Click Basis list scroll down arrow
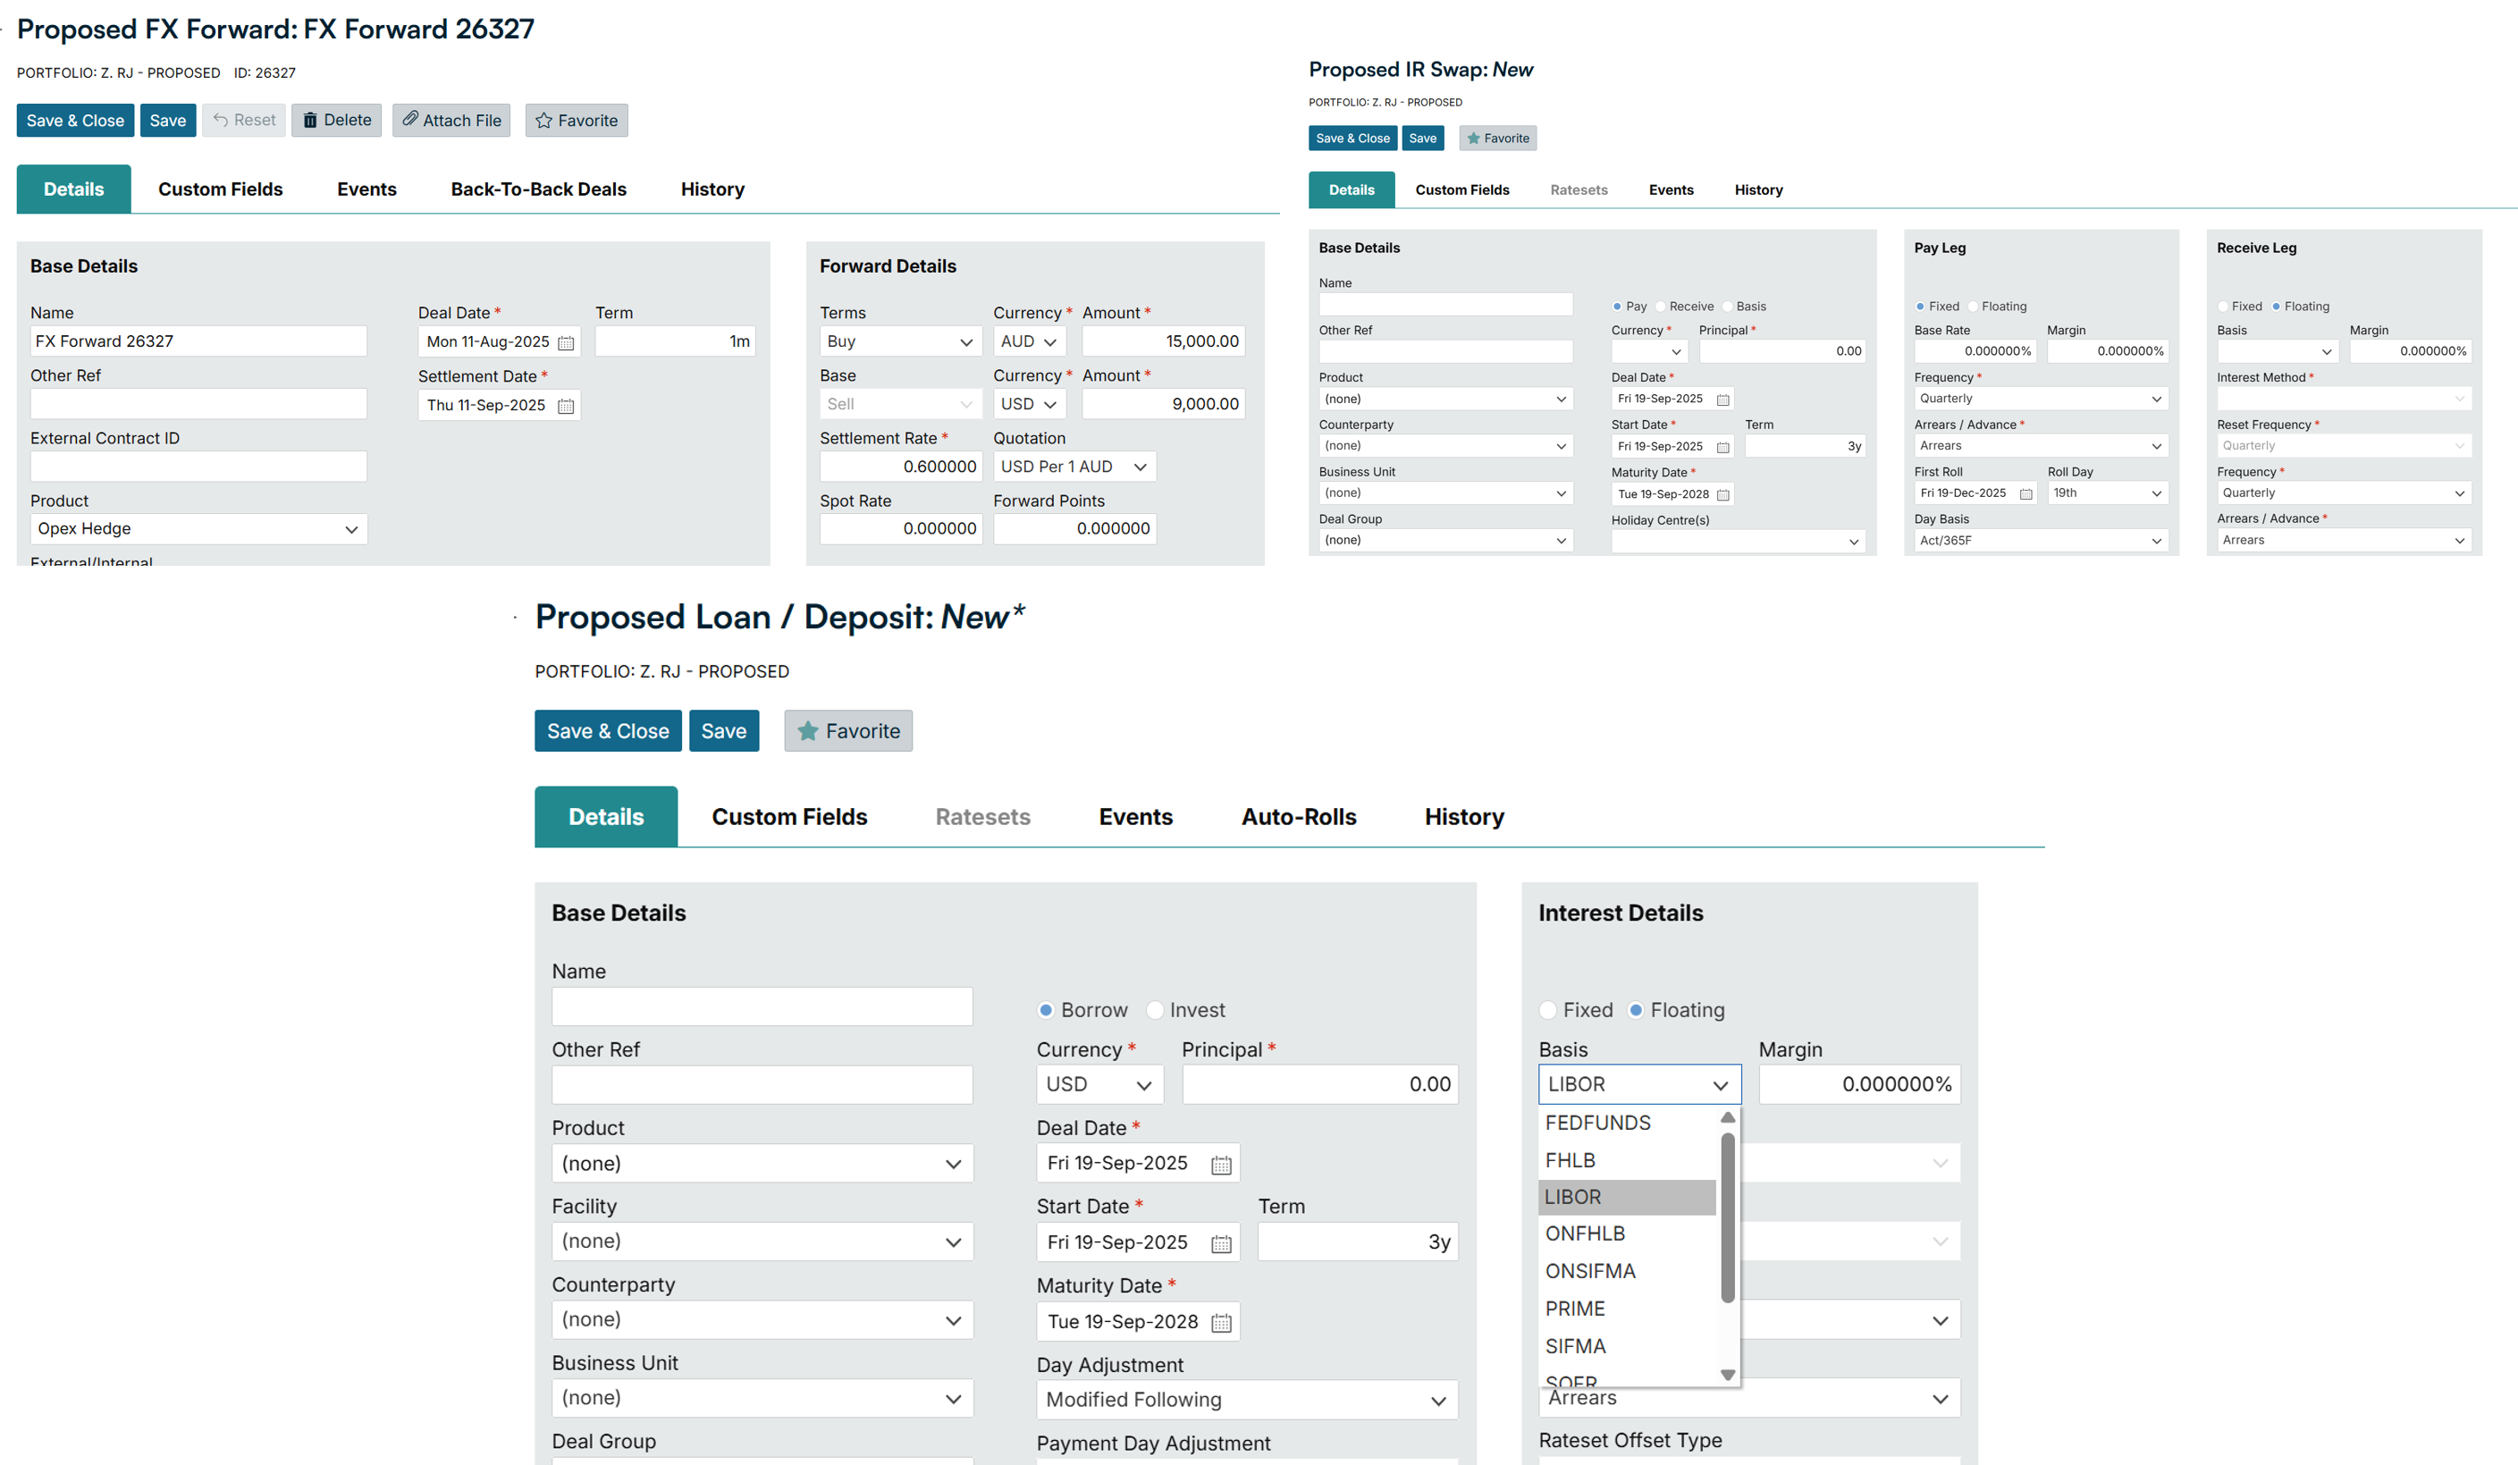The image size is (2518, 1465). click(1728, 1375)
